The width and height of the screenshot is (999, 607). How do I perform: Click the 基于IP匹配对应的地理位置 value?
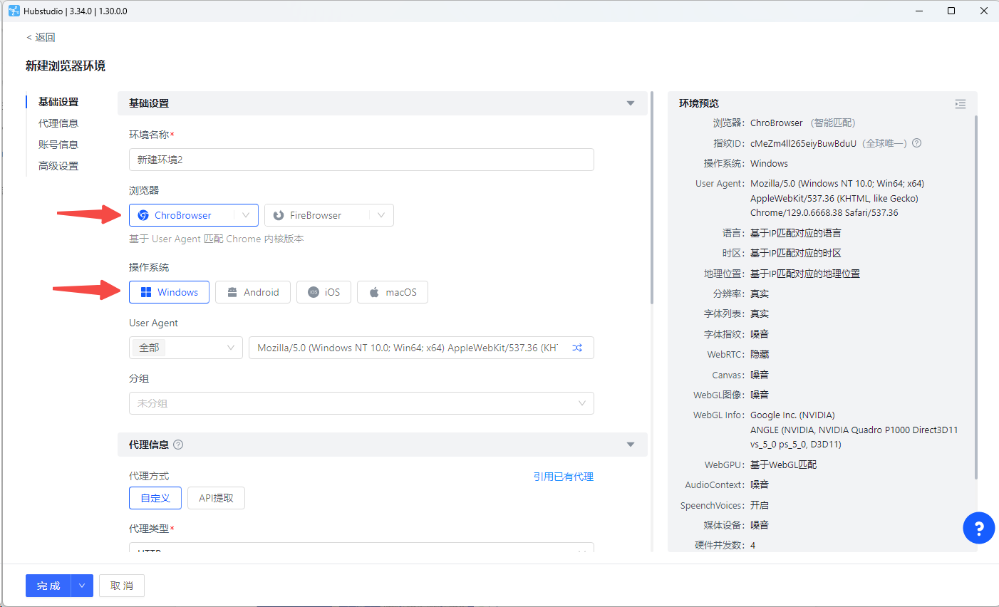pos(804,274)
